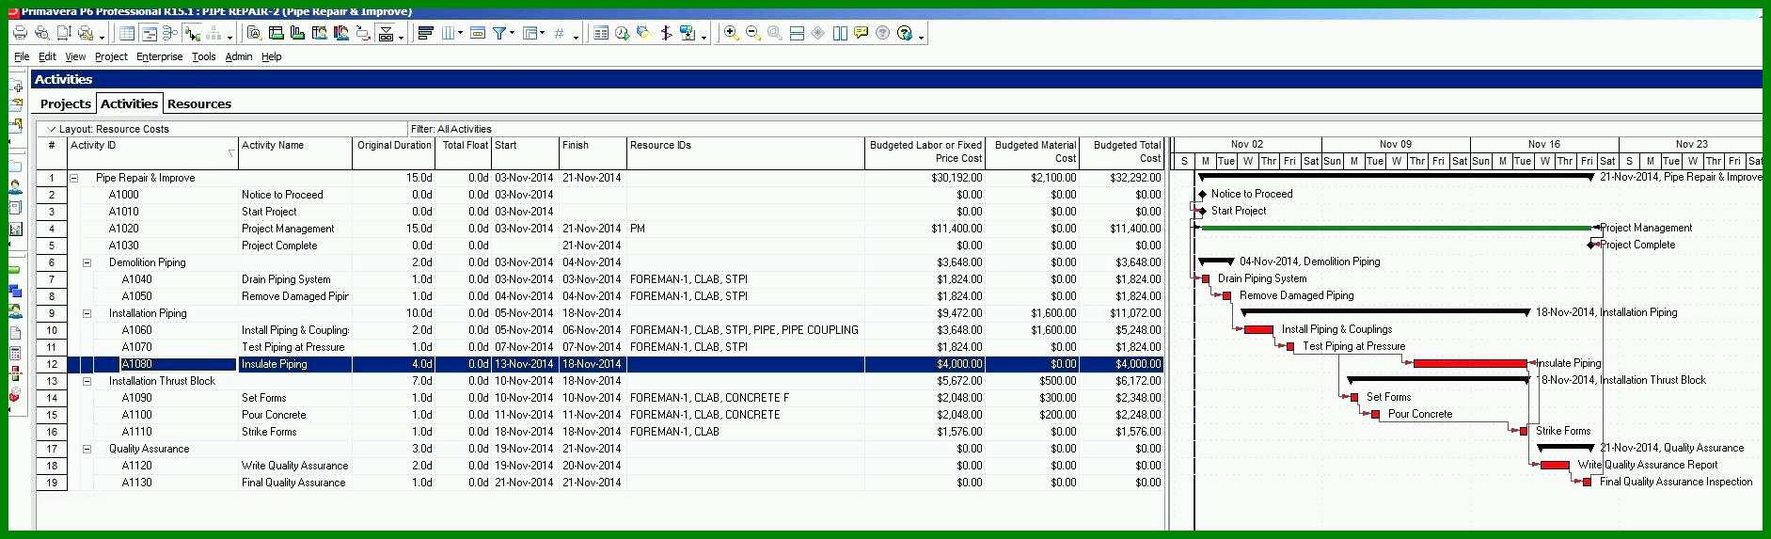Click the Schedule clock icon

622,33
